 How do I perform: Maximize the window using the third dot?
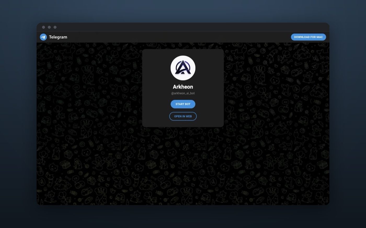[55, 27]
